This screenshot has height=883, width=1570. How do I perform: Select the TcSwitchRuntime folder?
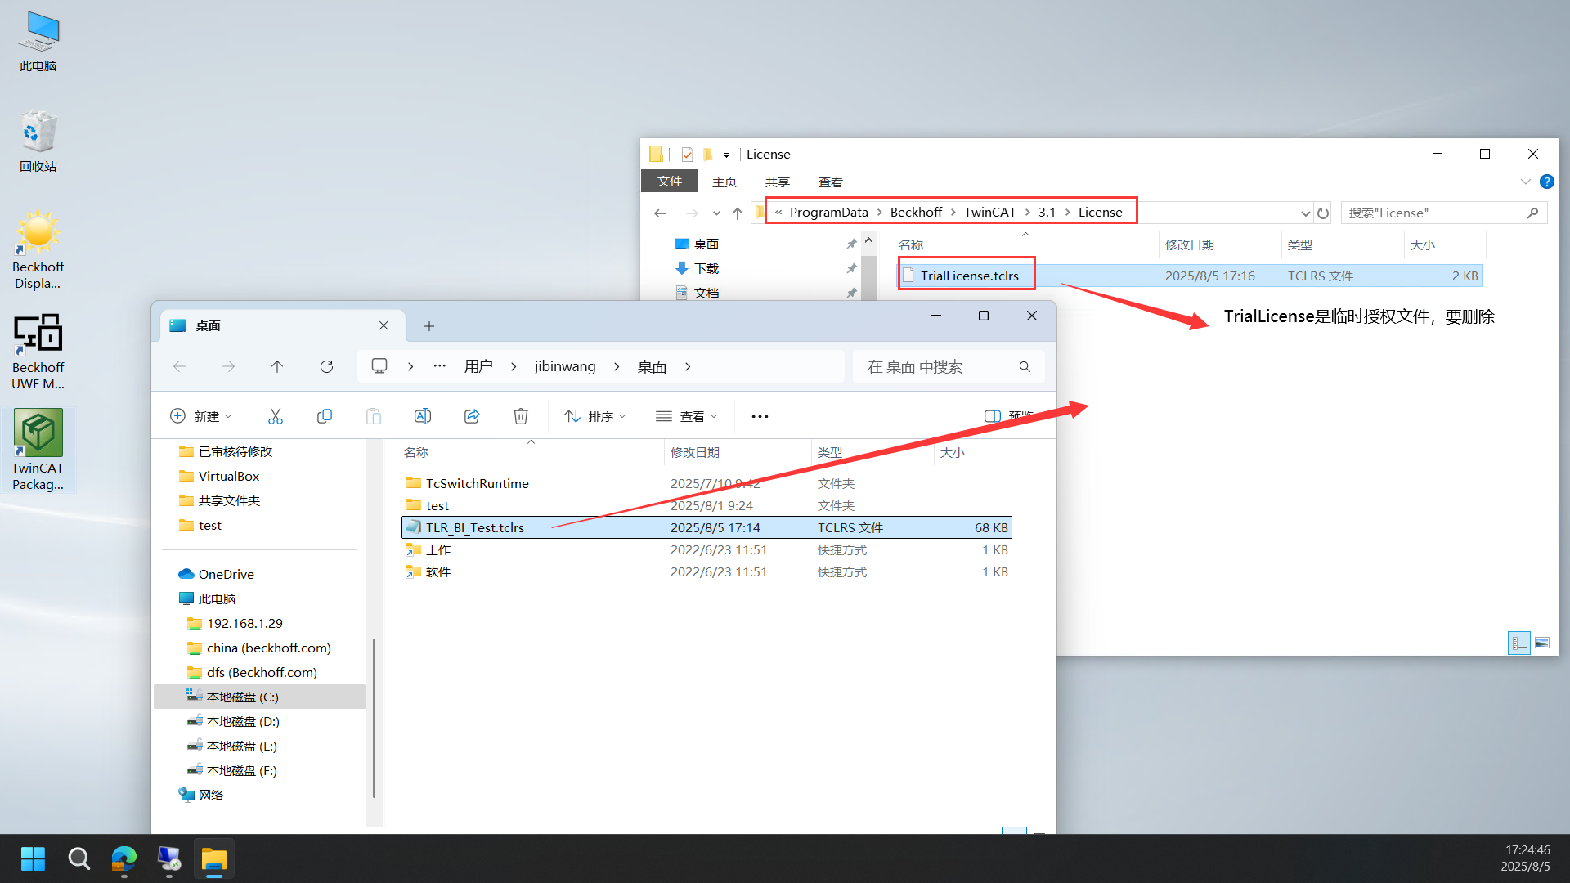tap(477, 483)
